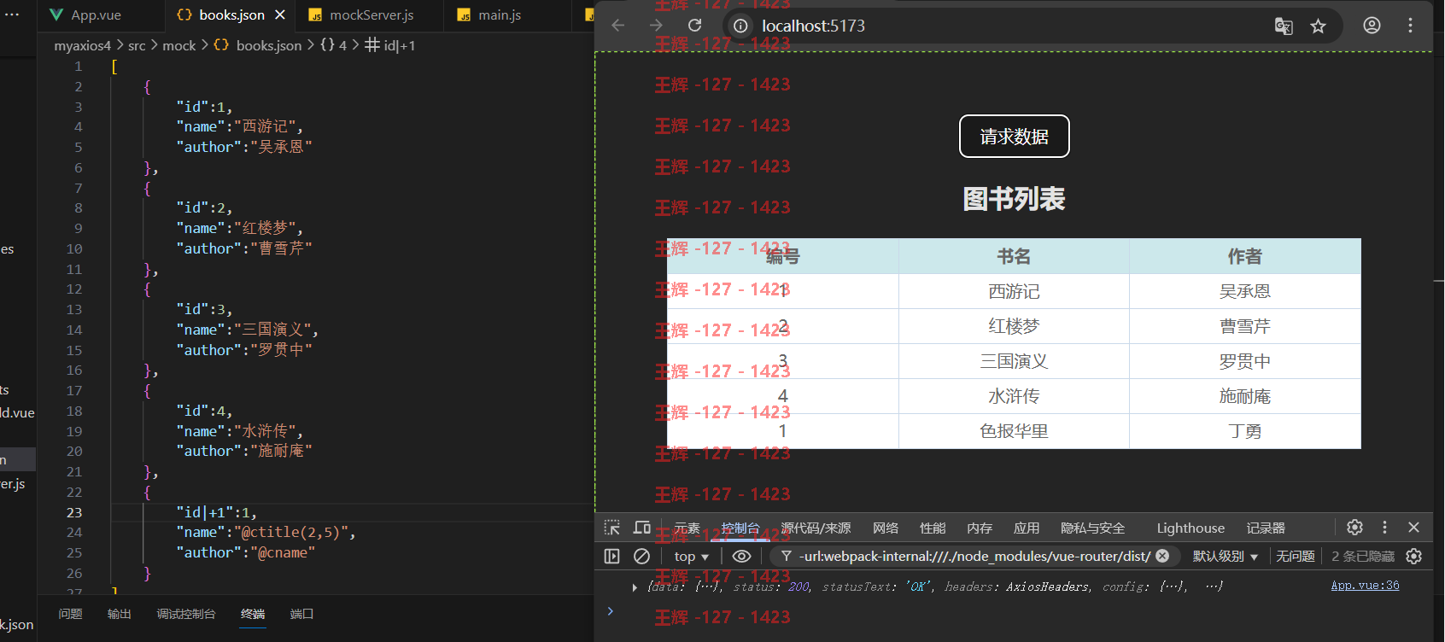Open the 端口 panel tab
Image resolution: width=1445 pixels, height=642 pixels.
point(302,614)
